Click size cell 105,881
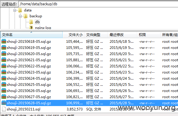 pyautogui.click(x=75, y=60)
